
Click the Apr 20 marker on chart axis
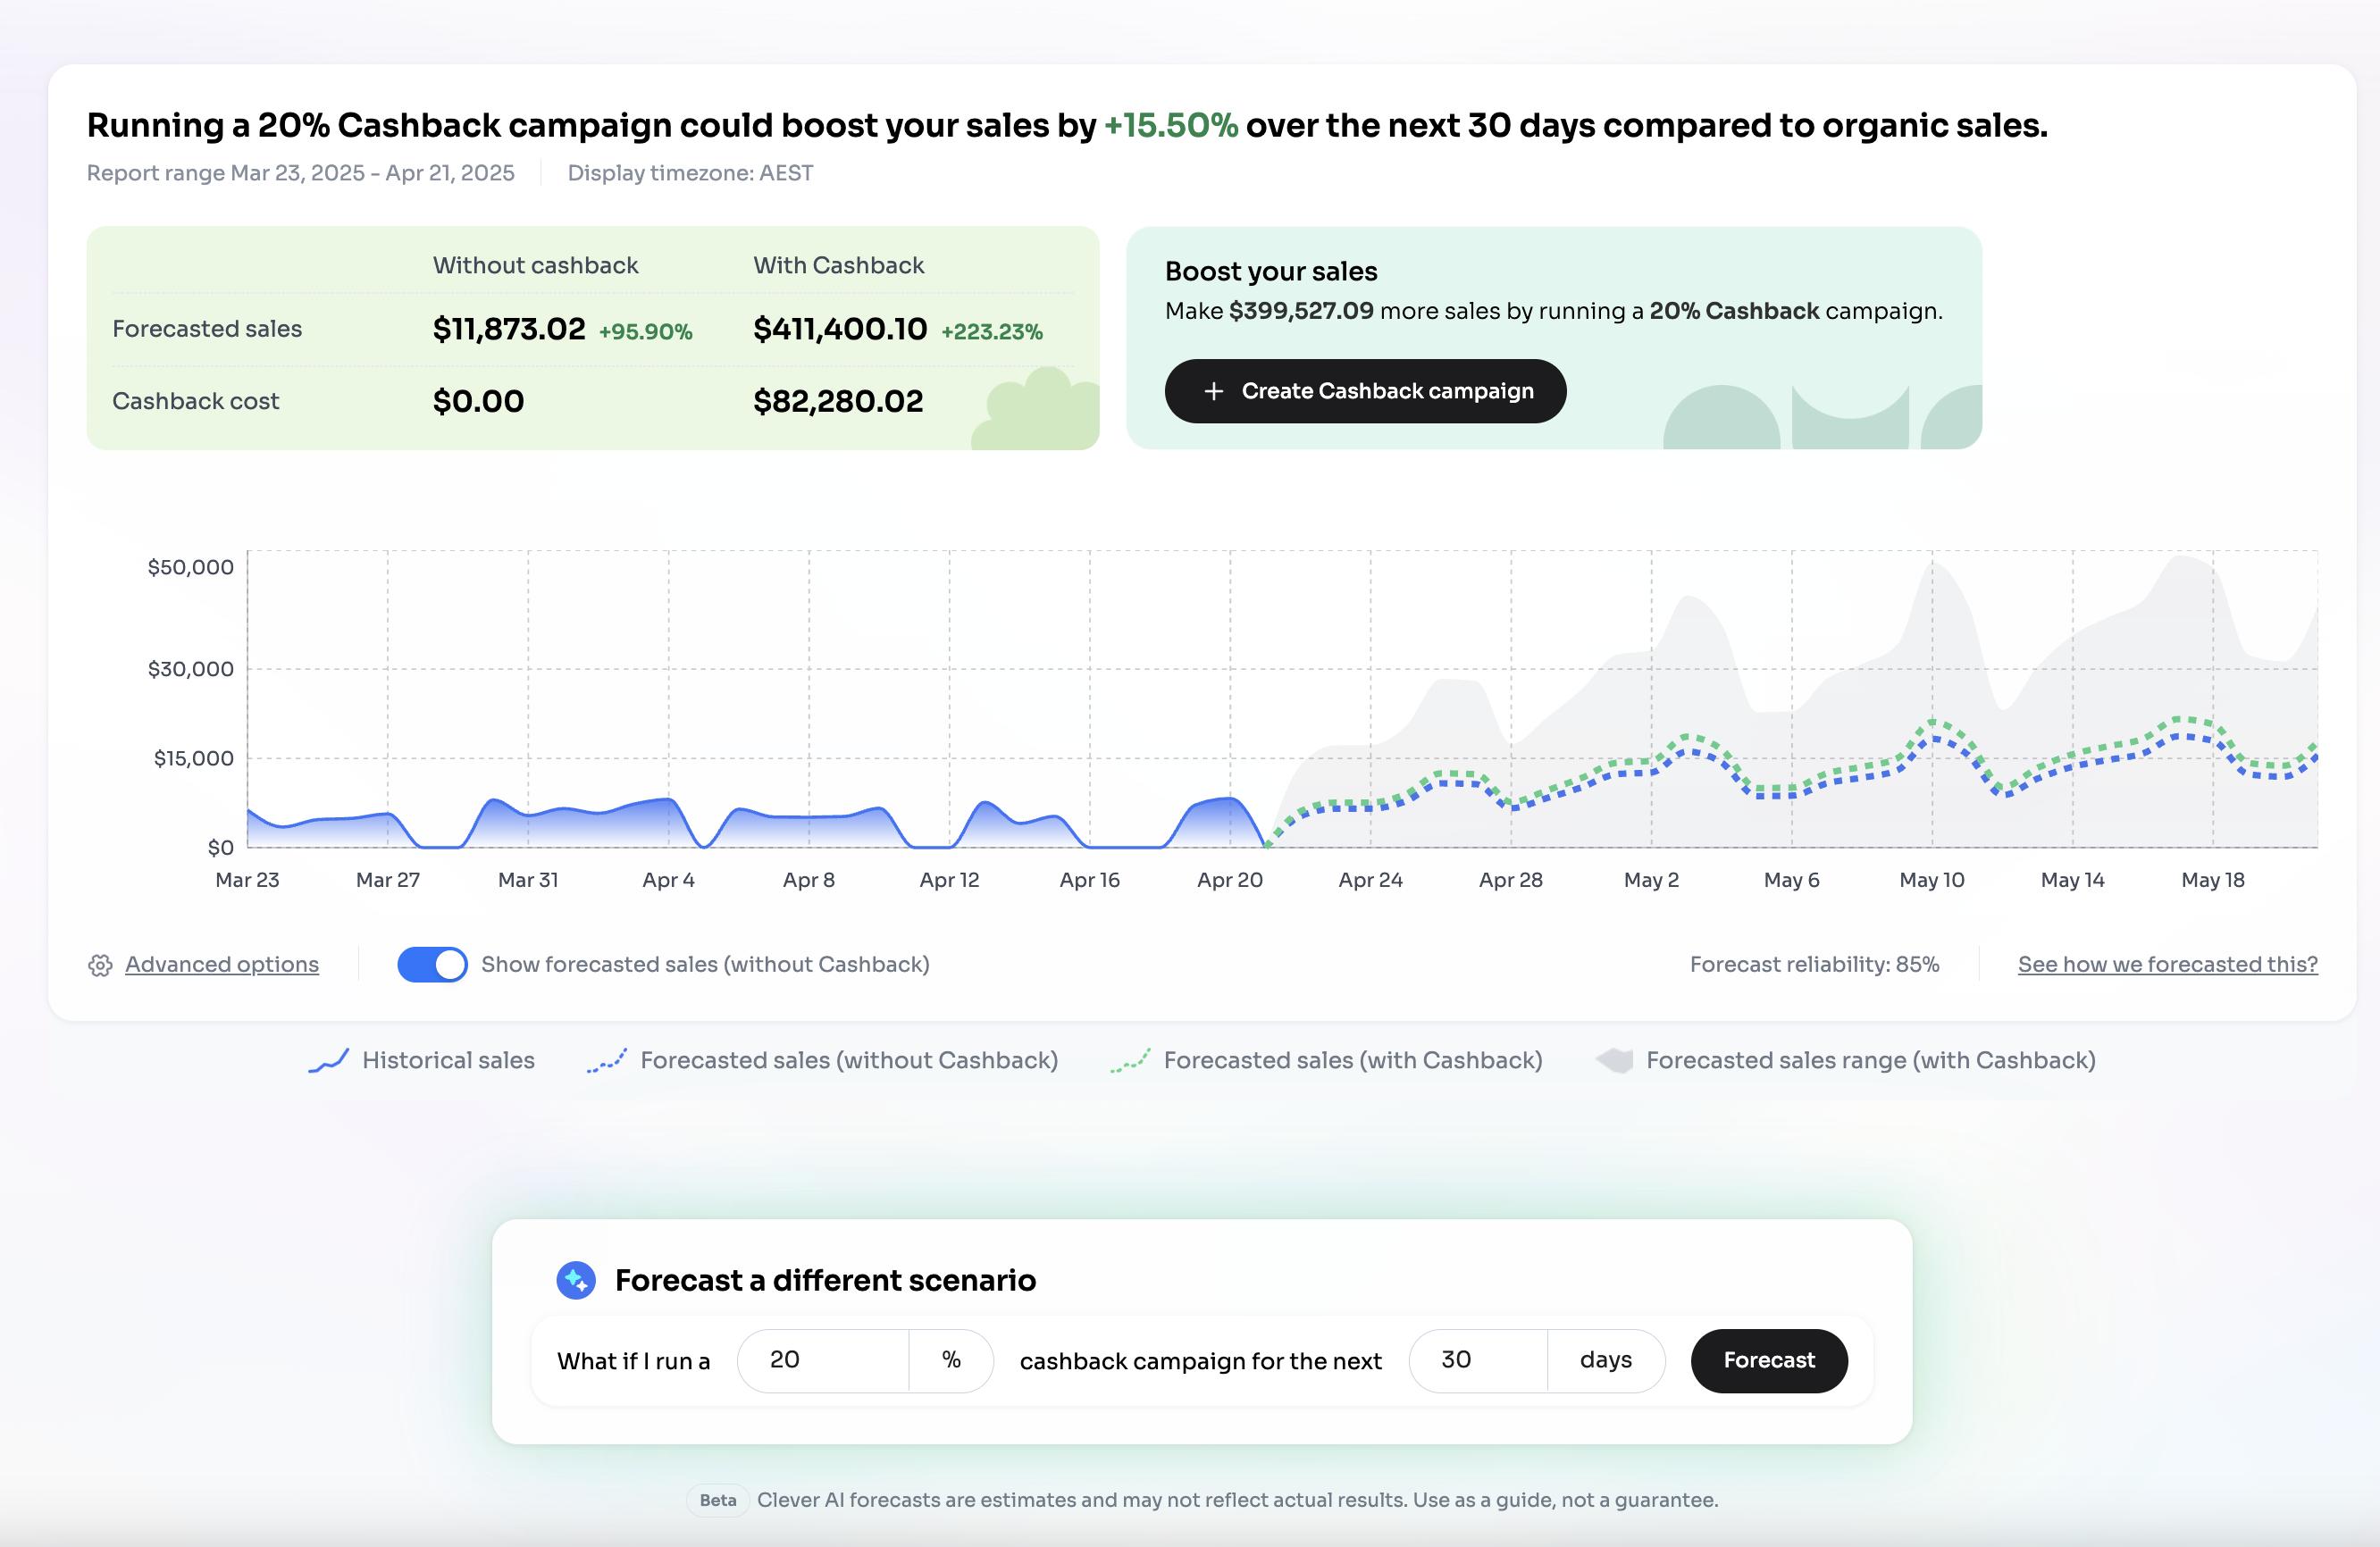[1230, 880]
